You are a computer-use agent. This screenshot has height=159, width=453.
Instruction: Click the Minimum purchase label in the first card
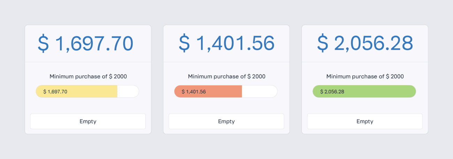tap(88, 76)
